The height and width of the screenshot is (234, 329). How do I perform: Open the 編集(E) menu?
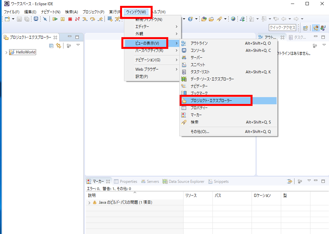(30, 12)
